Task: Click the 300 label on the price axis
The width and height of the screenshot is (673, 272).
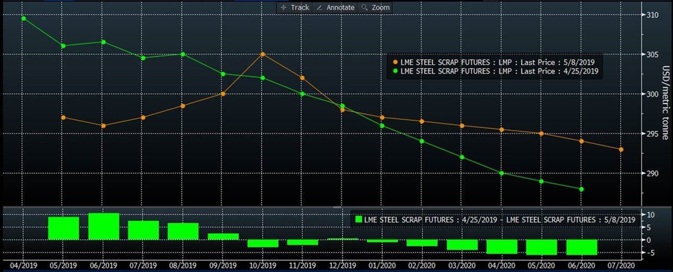Action: (651, 94)
